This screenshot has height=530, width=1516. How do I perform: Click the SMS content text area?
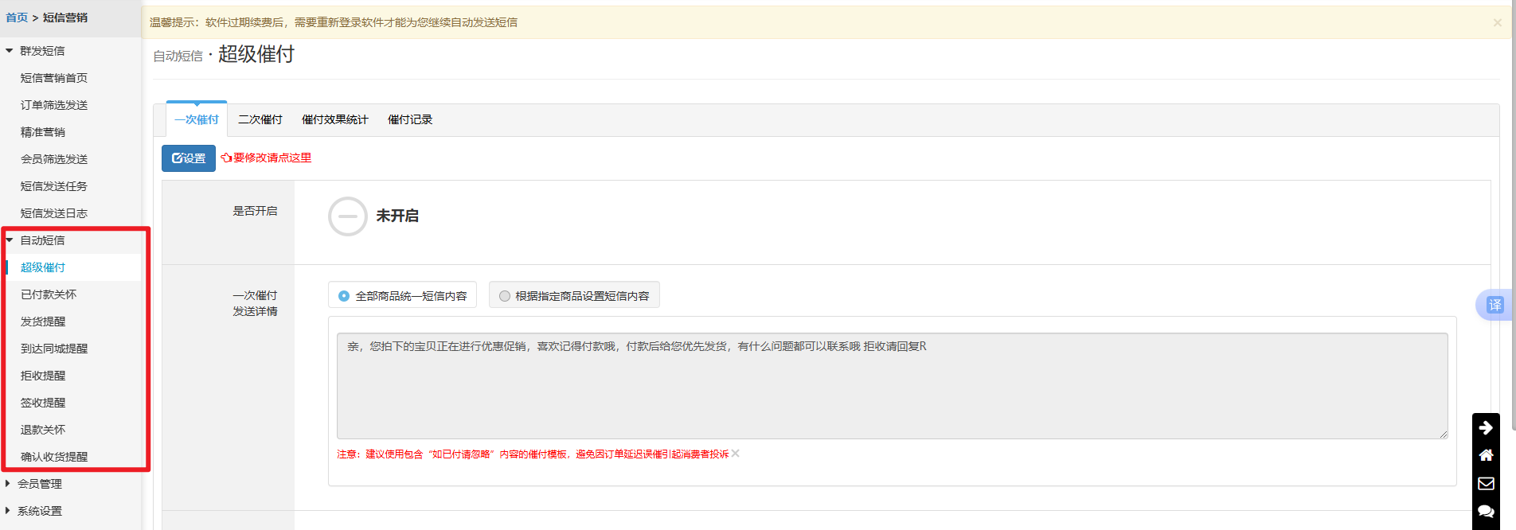(x=892, y=386)
